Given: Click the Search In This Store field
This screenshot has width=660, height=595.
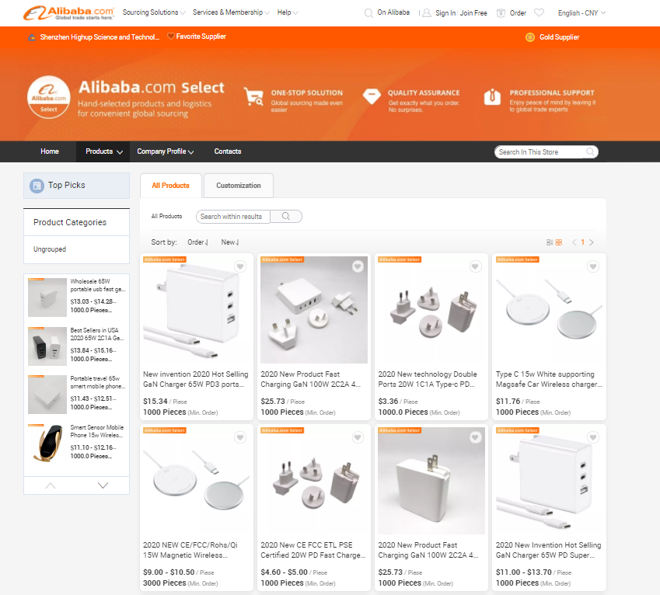Looking at the screenshot, I should coord(538,152).
